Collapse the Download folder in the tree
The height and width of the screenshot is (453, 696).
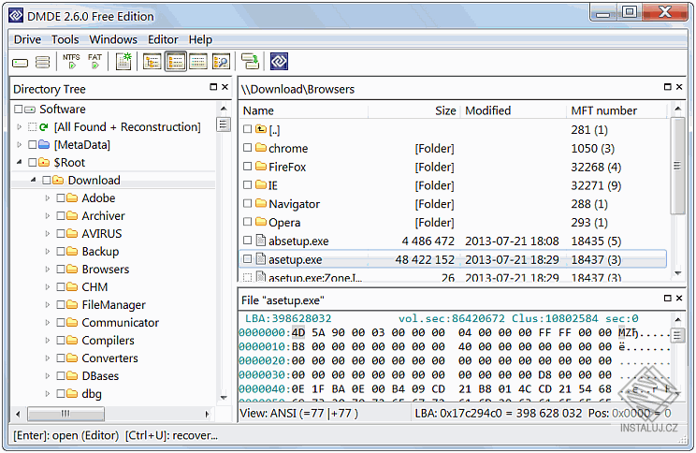(x=34, y=181)
